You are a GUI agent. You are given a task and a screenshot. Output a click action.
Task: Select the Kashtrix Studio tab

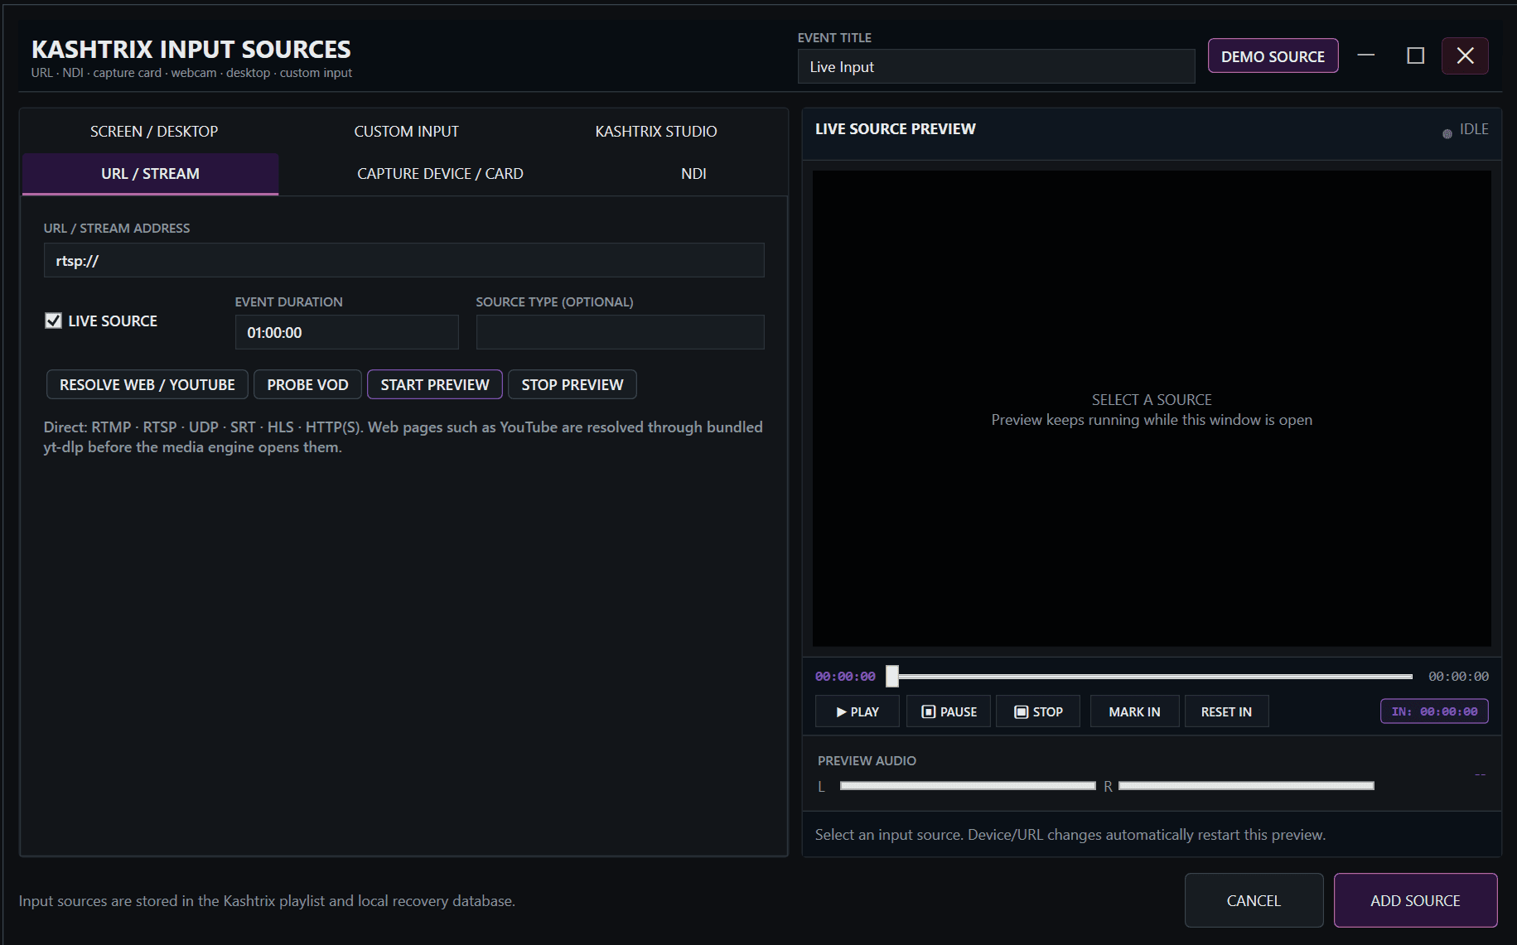pyautogui.click(x=656, y=132)
